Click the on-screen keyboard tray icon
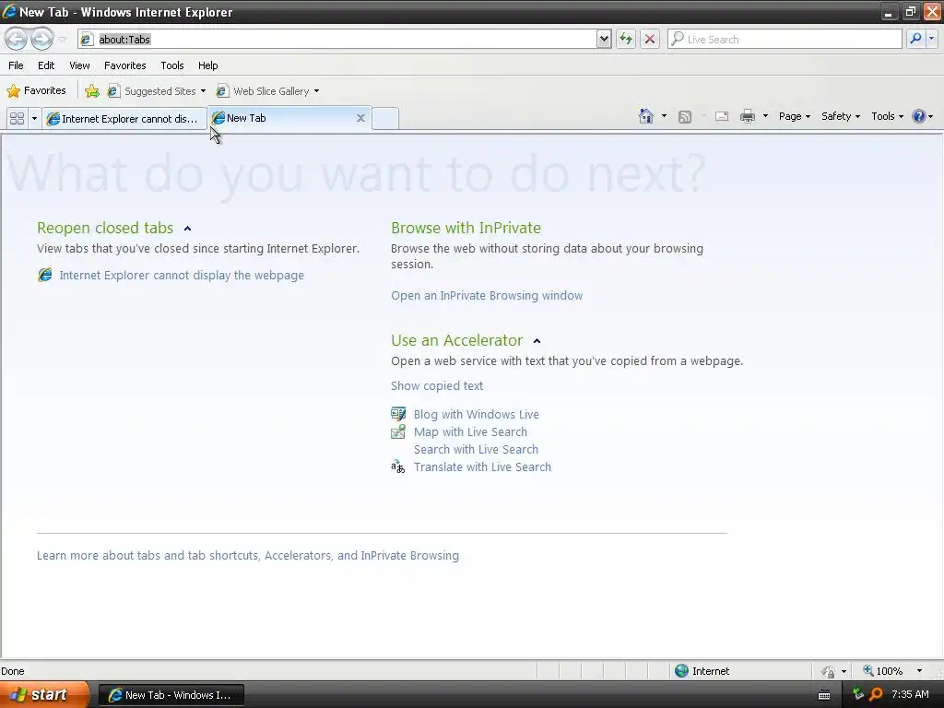The height and width of the screenshot is (708, 944). [824, 695]
